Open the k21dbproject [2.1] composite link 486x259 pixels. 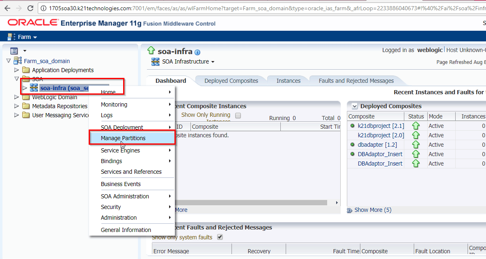381,126
